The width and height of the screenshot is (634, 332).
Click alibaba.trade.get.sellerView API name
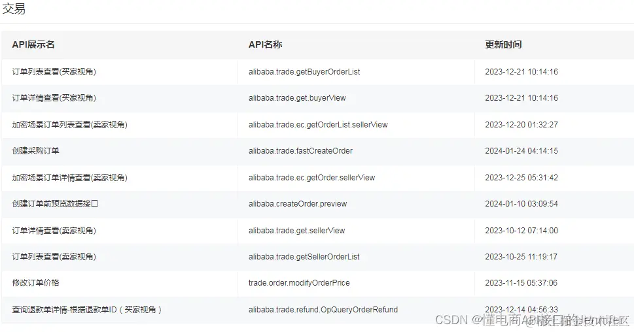click(297, 231)
